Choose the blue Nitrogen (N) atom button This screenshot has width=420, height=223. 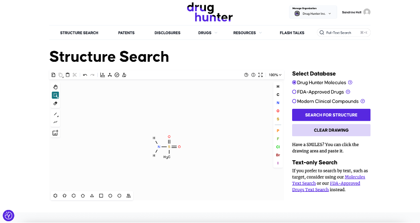(x=278, y=103)
